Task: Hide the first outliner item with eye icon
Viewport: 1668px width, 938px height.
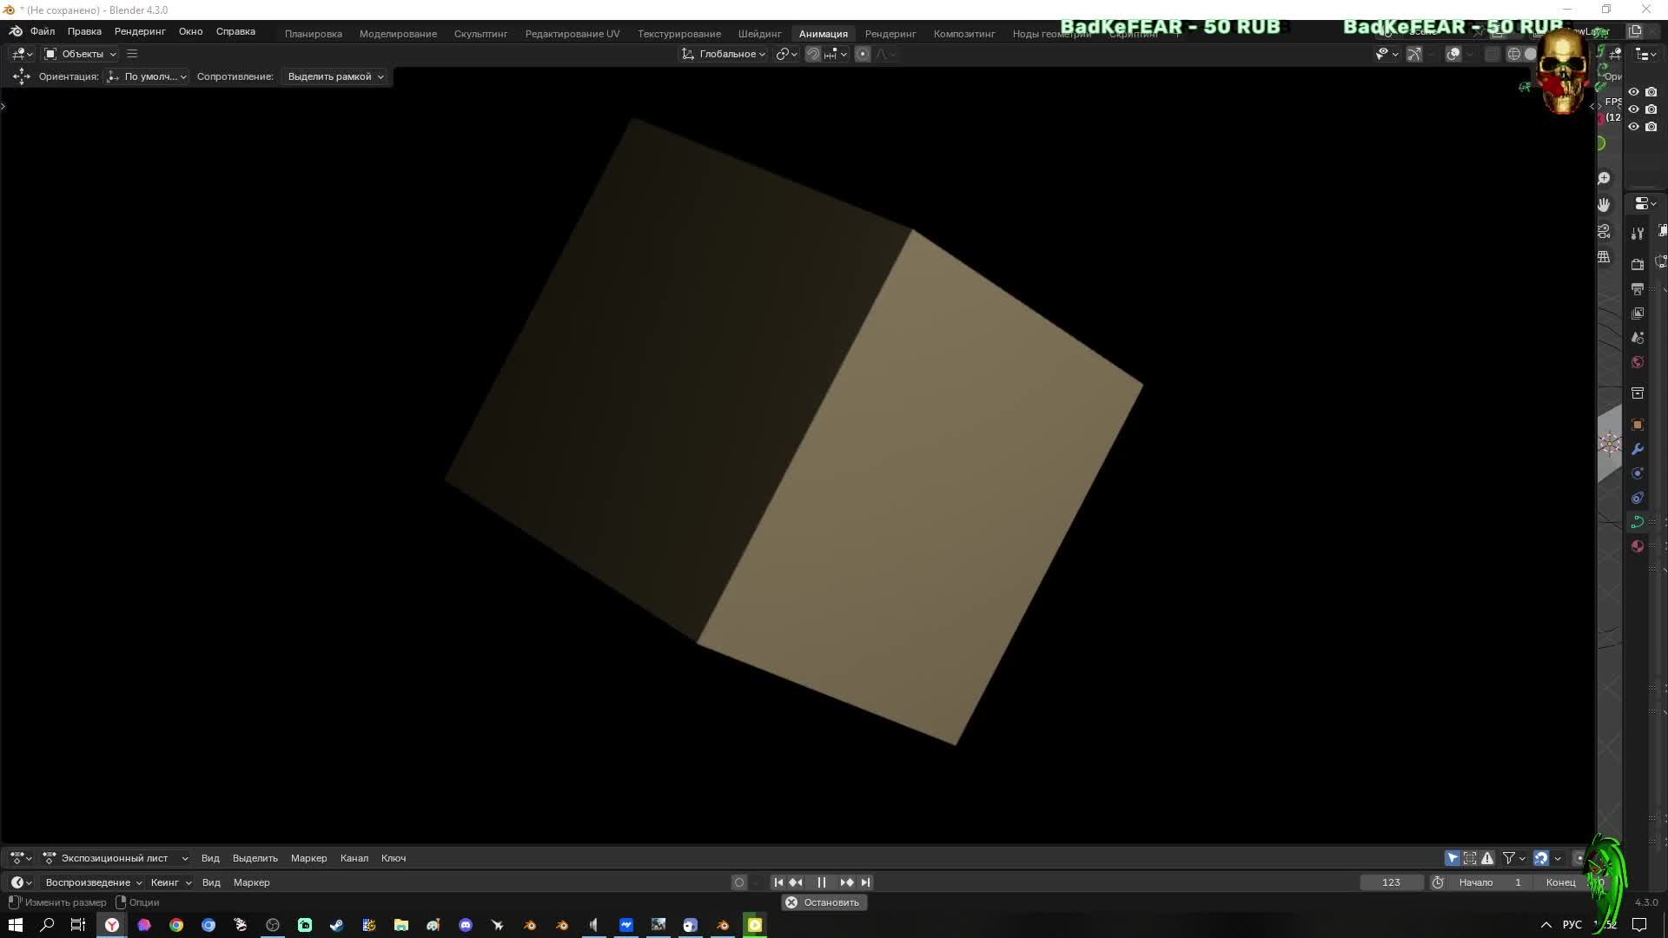Action: (1633, 92)
